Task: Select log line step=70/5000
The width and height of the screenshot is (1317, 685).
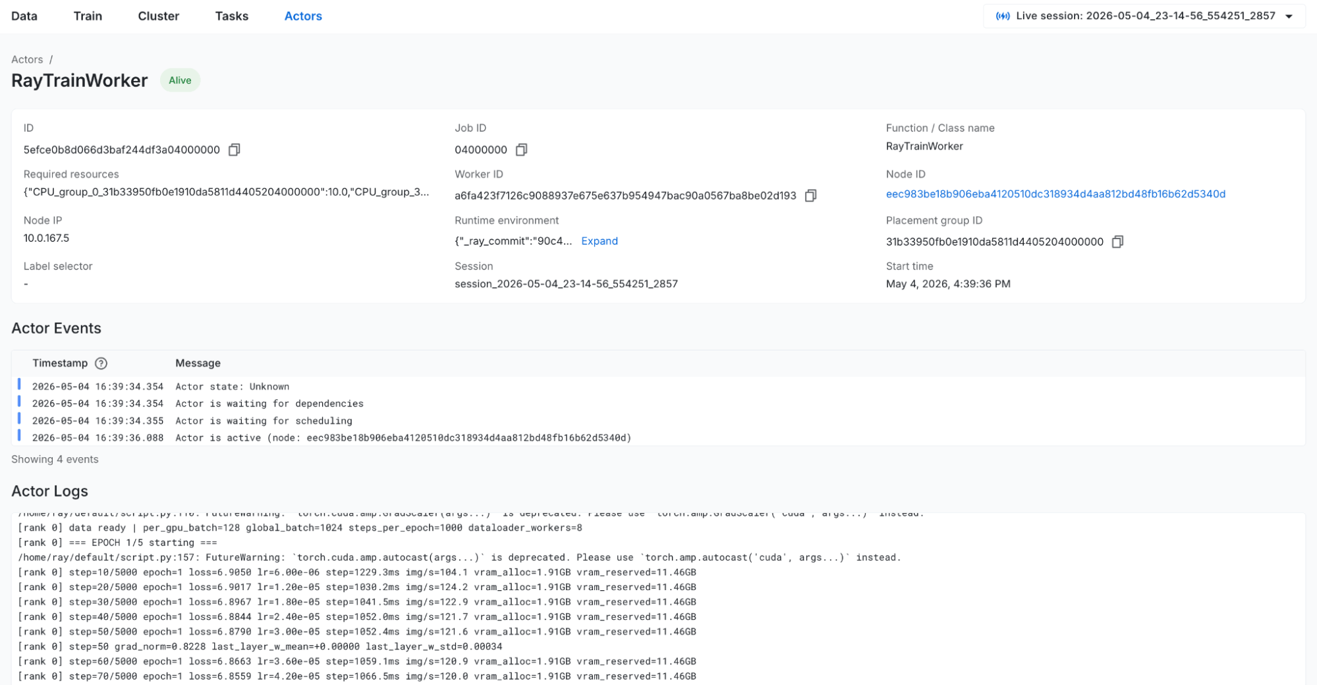Action: 357,676
